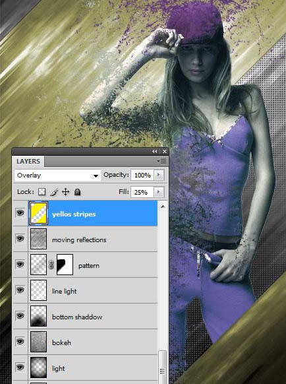Open the Fill slider arrow
The width and height of the screenshot is (286, 384).
pos(159,192)
